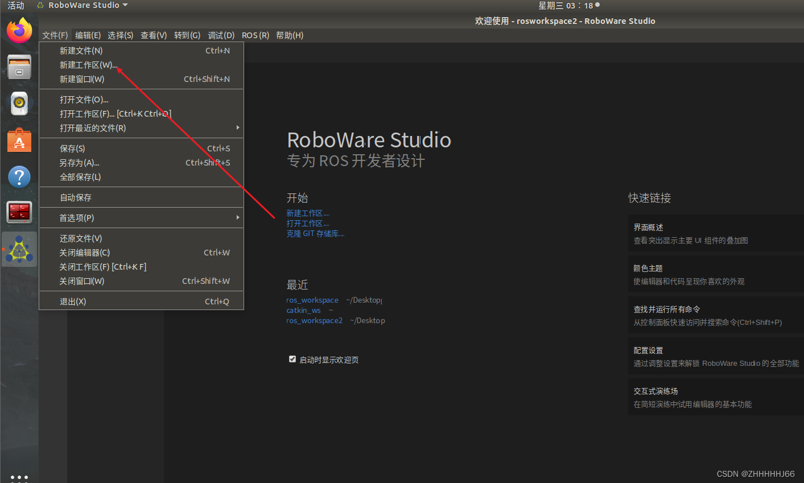Open 界面概述 quick link

[716, 233]
